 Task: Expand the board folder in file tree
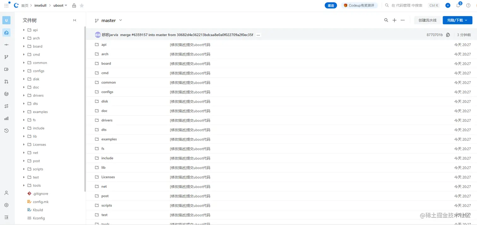pyautogui.click(x=24, y=46)
